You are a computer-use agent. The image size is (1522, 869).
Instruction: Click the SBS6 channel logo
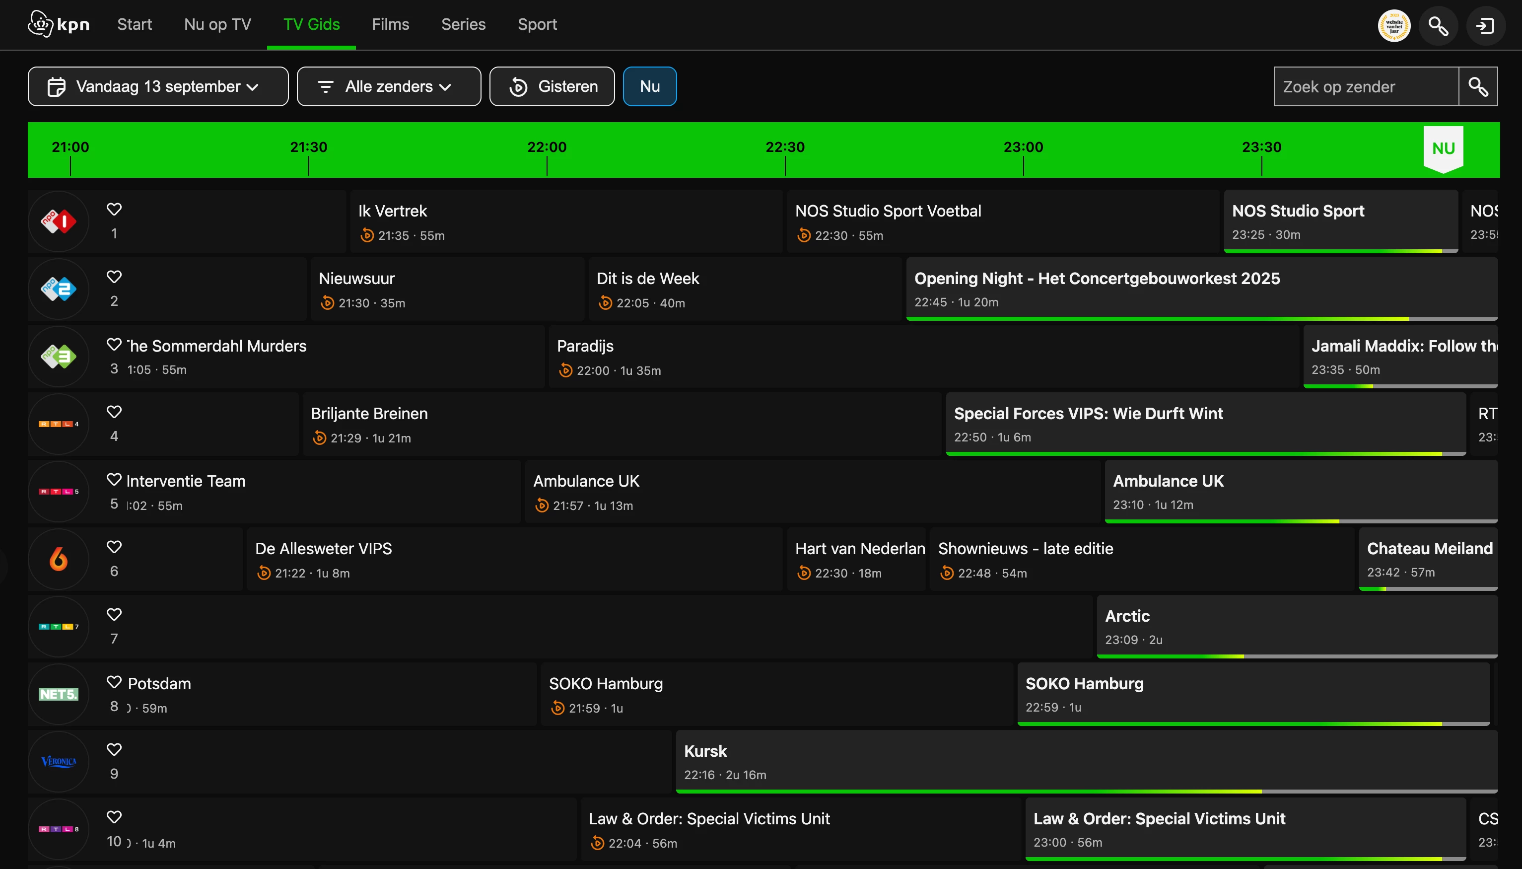point(59,559)
